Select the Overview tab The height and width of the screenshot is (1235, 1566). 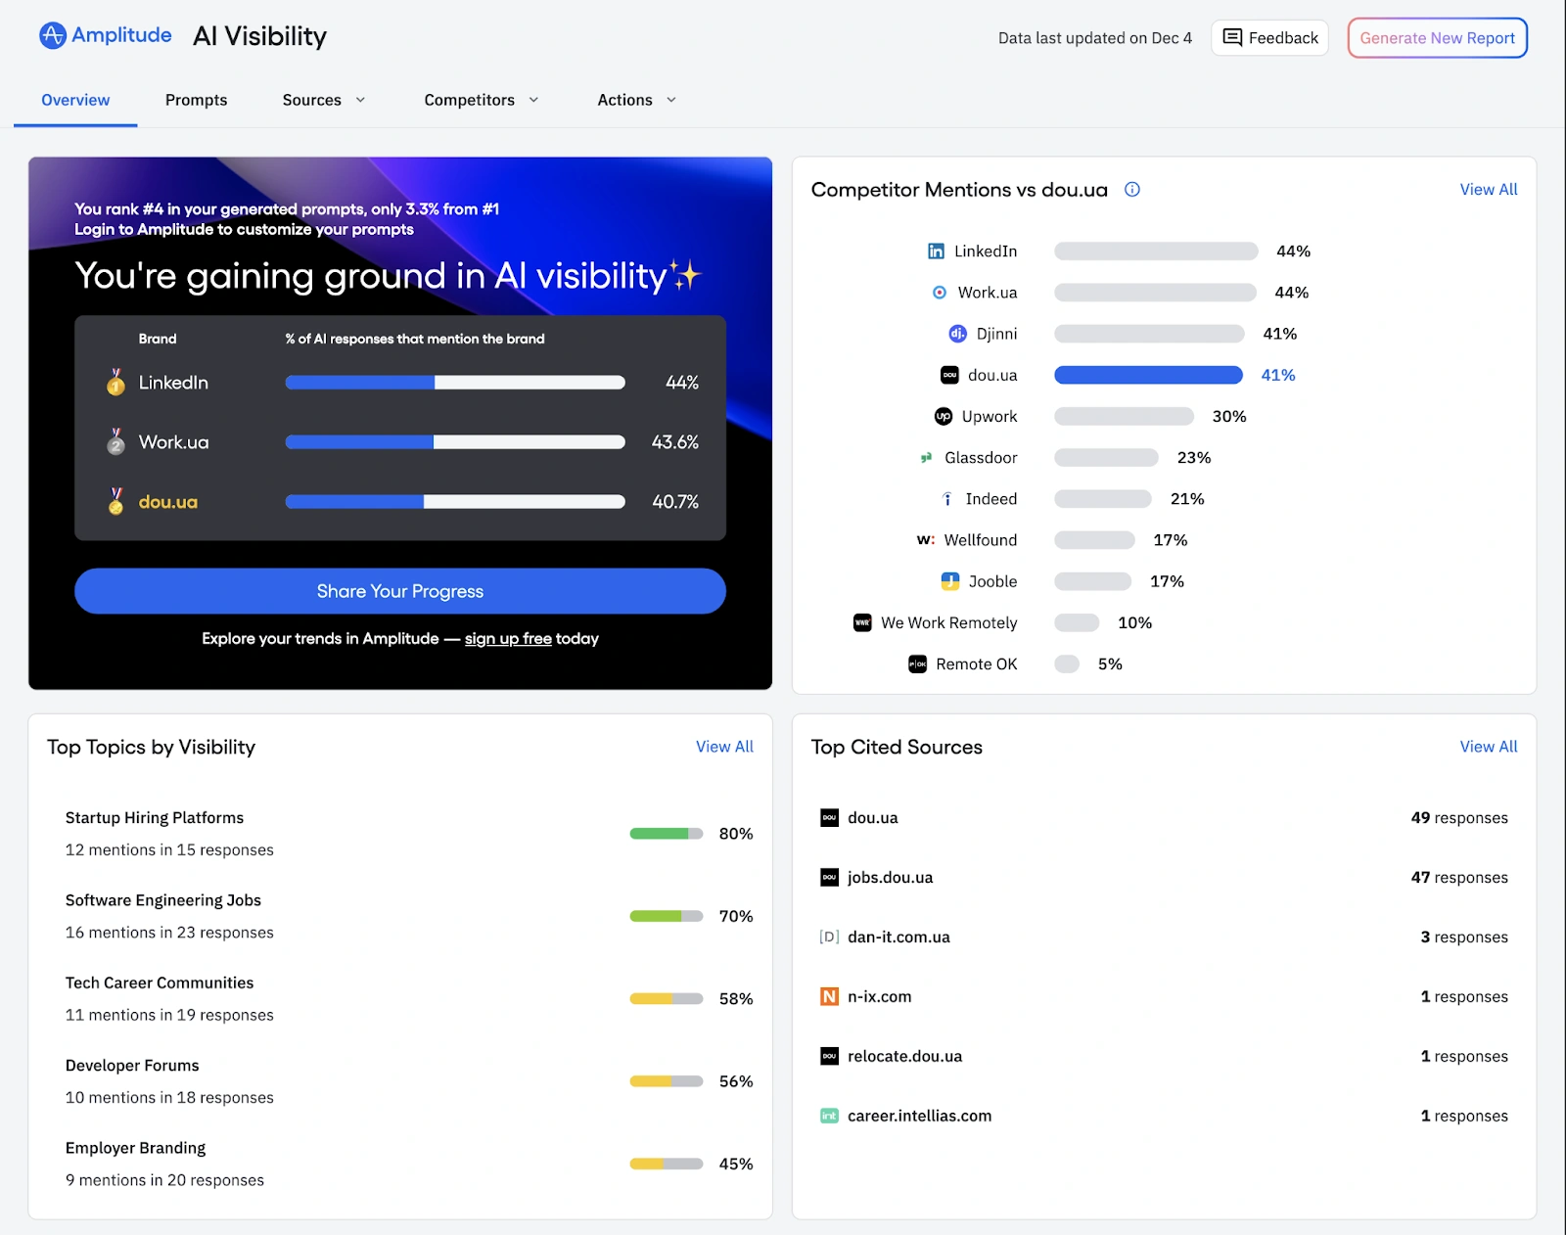pos(75,100)
